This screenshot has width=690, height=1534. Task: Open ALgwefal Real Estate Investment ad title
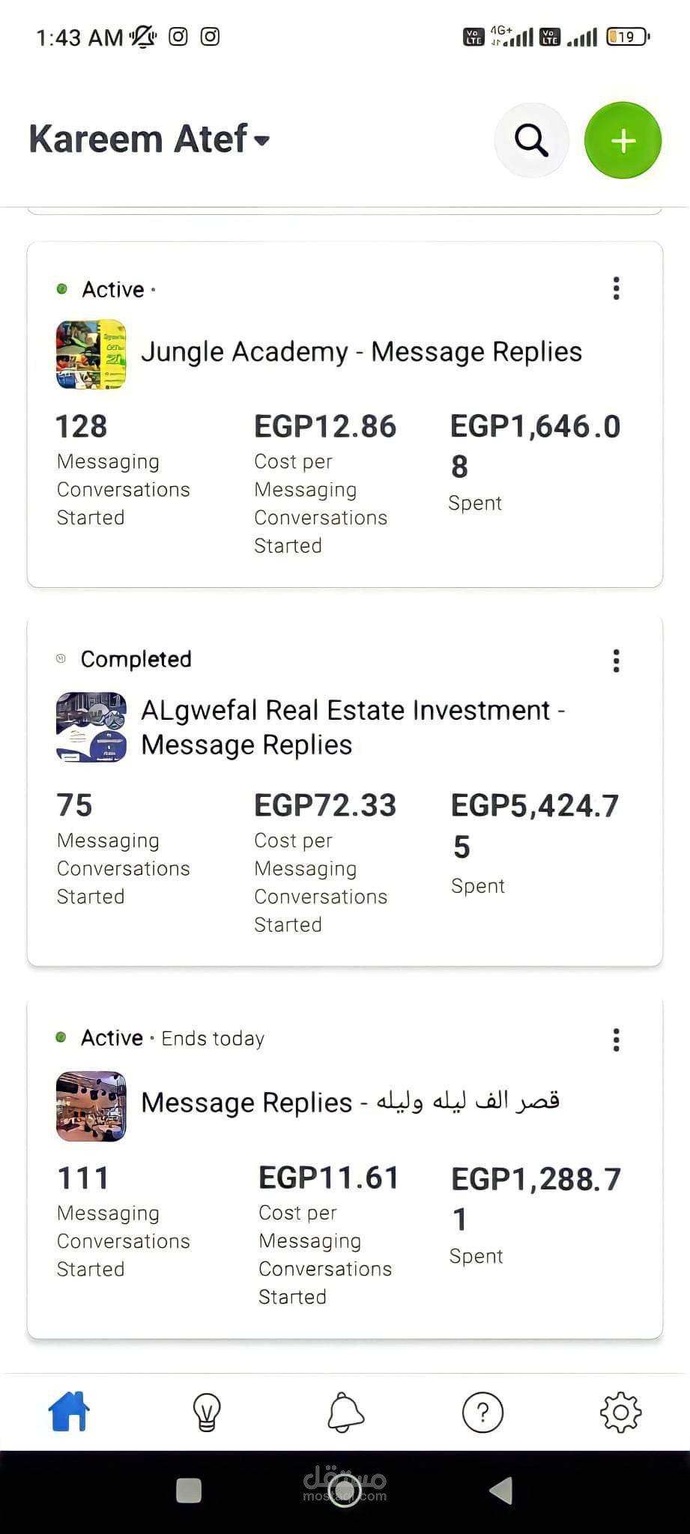pyautogui.click(x=352, y=727)
